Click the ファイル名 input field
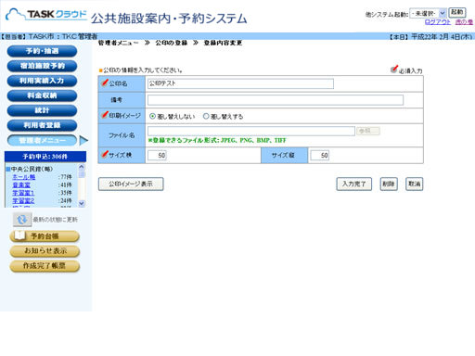This screenshot has width=475, height=356. pos(251,131)
